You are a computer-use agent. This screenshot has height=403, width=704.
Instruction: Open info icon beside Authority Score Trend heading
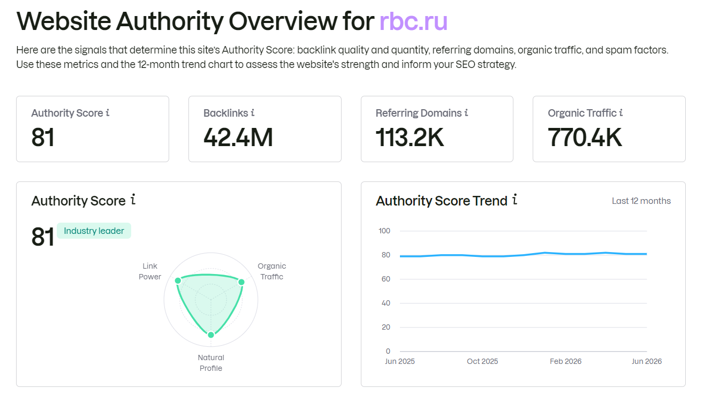pos(514,200)
